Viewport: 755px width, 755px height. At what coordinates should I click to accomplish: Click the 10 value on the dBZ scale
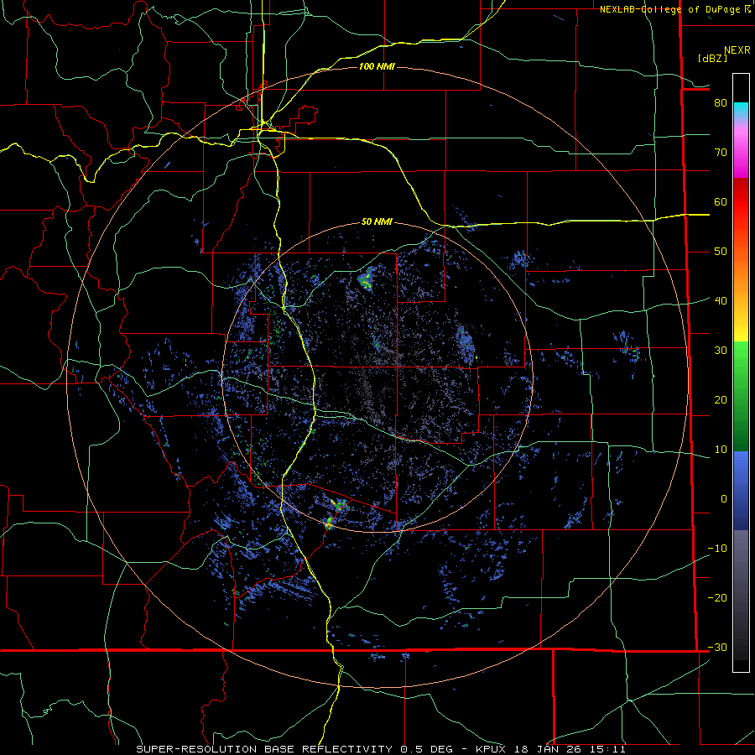click(x=721, y=450)
